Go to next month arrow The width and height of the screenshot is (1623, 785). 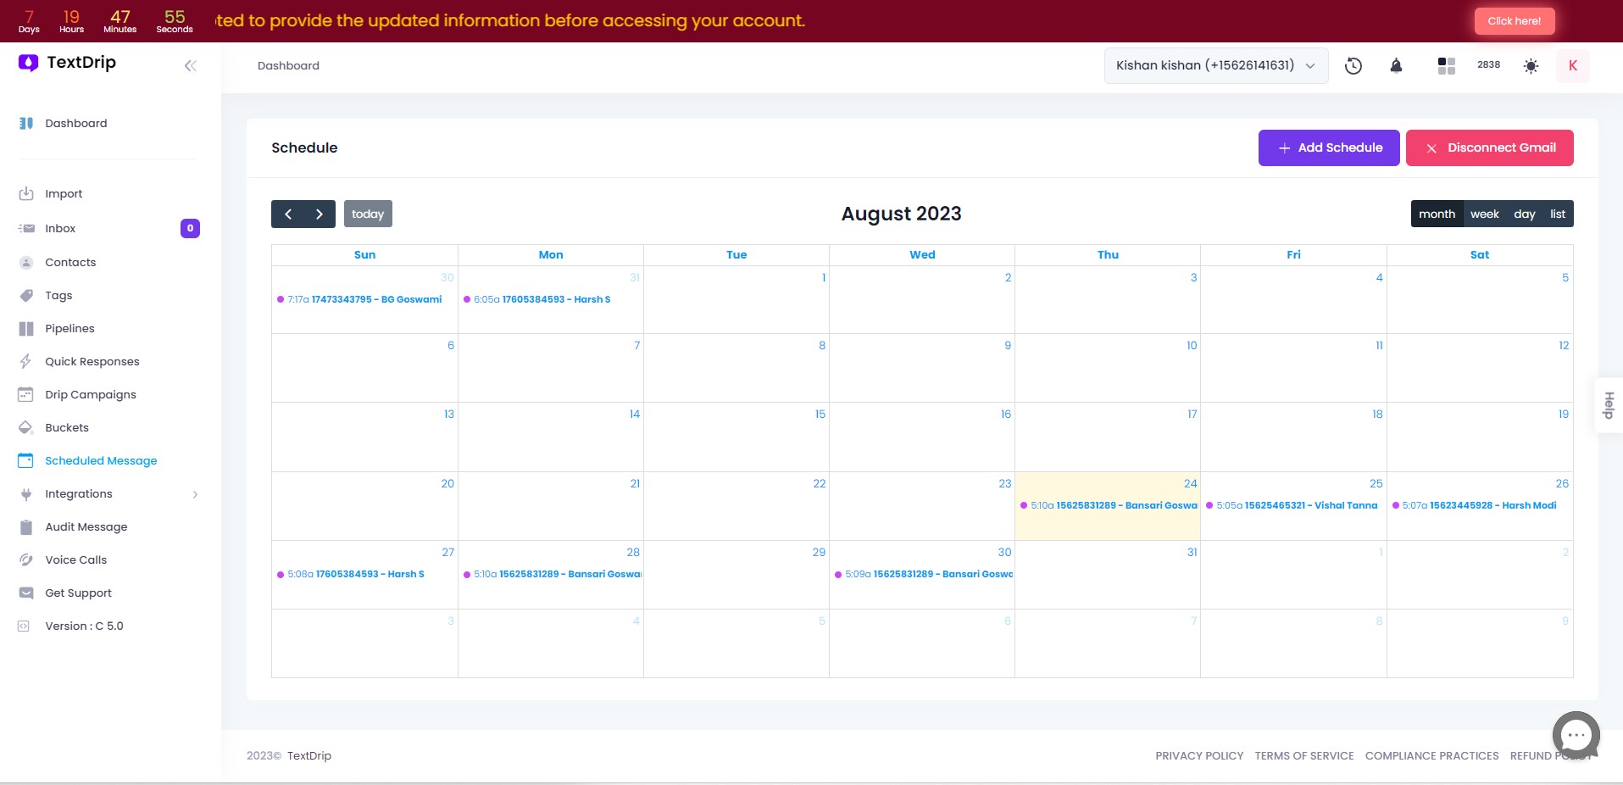pos(320,214)
